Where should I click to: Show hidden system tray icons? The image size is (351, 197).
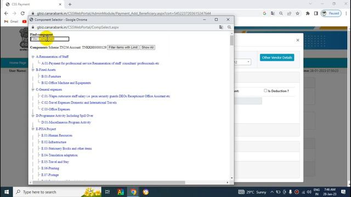click(272, 192)
